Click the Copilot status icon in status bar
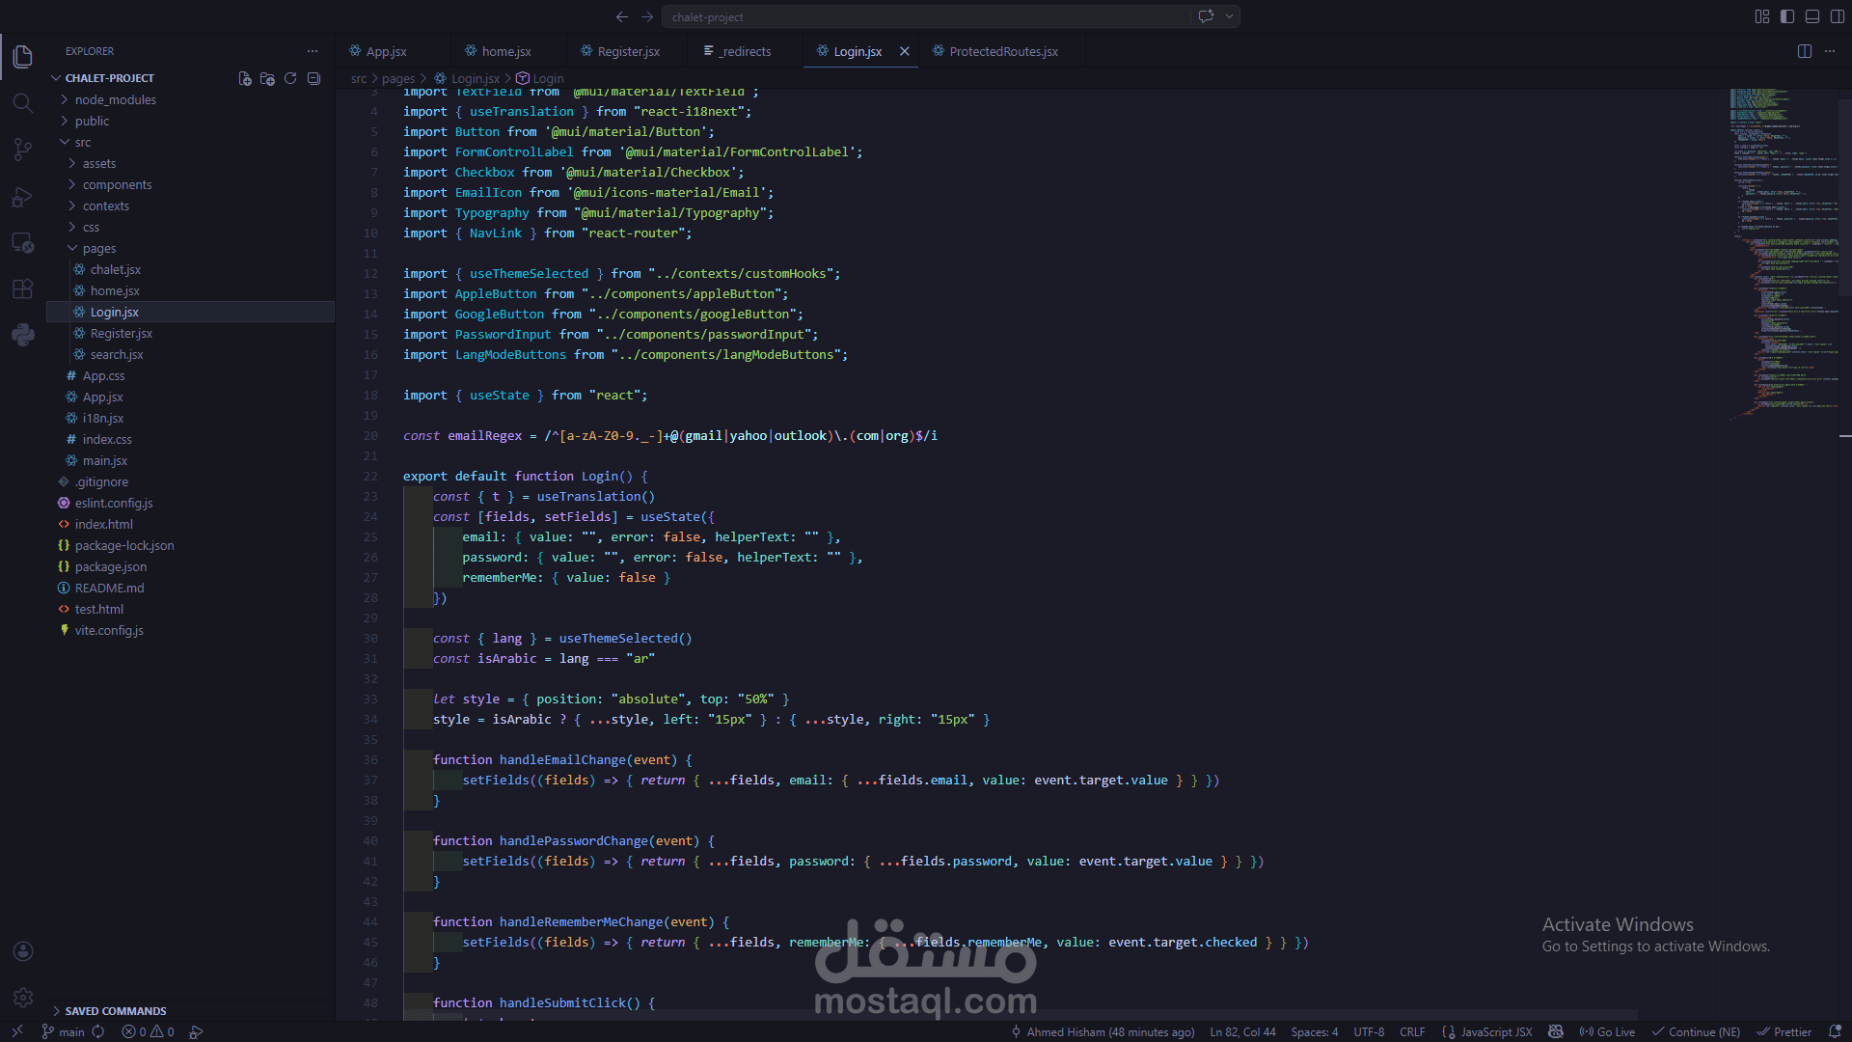1852x1042 pixels. click(1556, 1031)
